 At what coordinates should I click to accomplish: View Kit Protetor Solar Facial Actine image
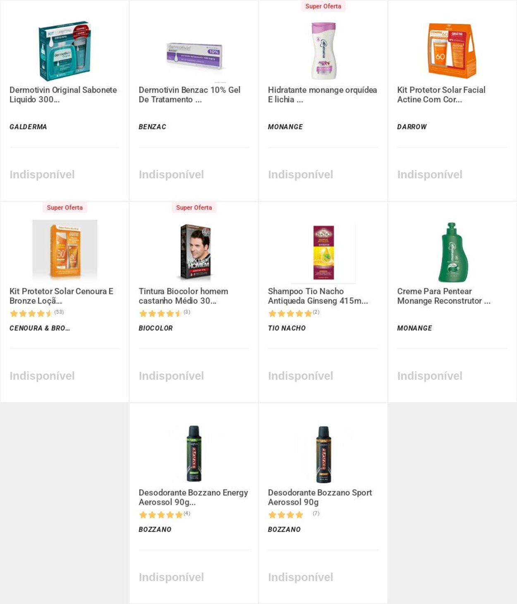point(452,50)
